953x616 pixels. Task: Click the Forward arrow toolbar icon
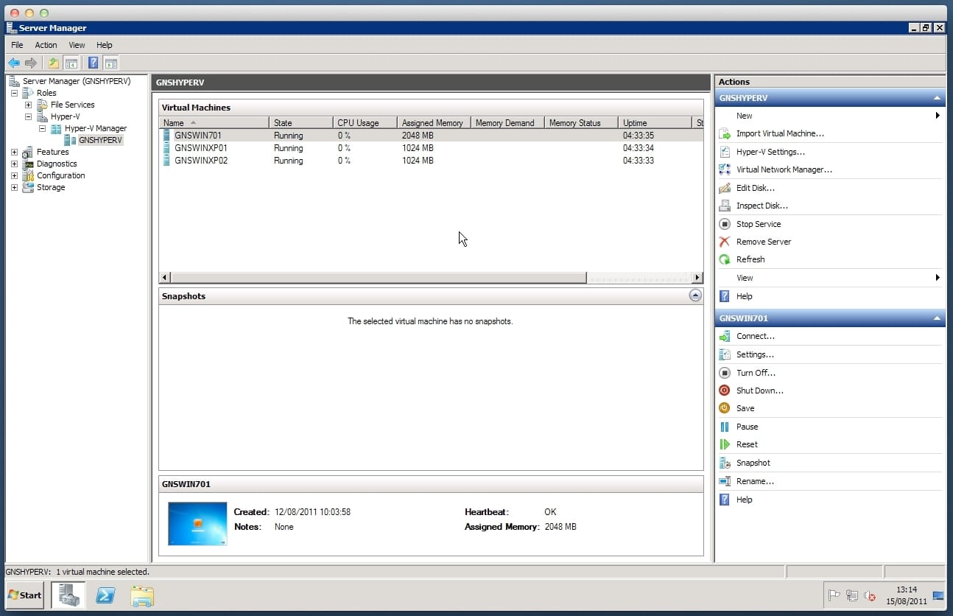31,63
